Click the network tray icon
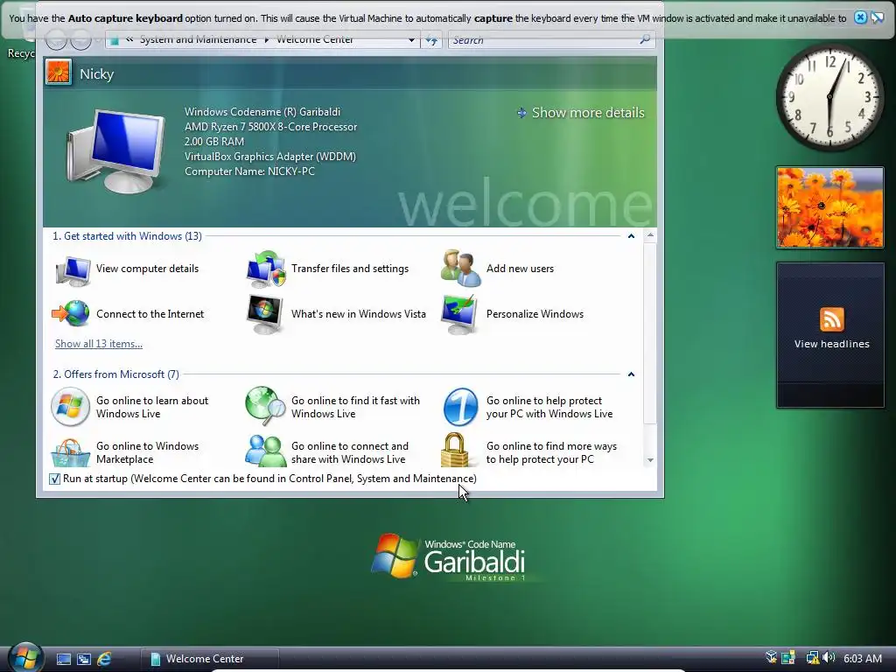The width and height of the screenshot is (896, 672). pos(812,658)
